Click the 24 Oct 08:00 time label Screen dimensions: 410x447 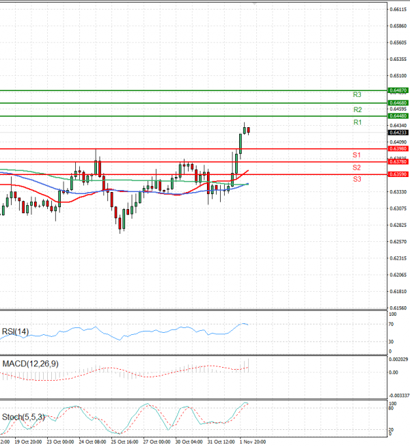(x=92, y=442)
